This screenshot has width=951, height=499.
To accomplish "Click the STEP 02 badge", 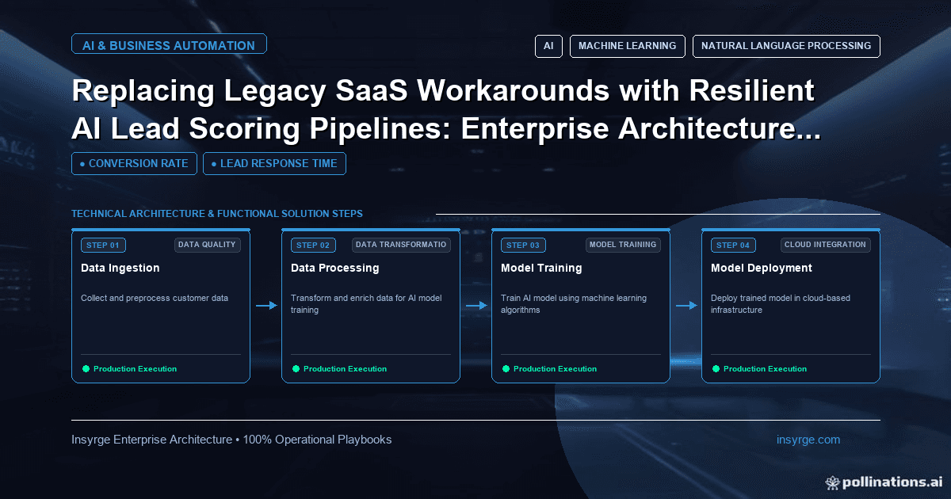I will pyautogui.click(x=313, y=246).
